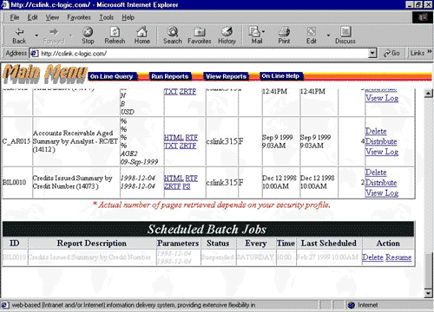Open the Back button history dropdown arrow
The height and width of the screenshot is (312, 434).
(x=36, y=36)
